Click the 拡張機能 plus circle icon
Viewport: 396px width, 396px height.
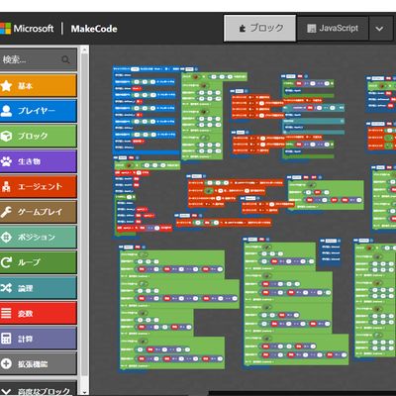(6, 363)
